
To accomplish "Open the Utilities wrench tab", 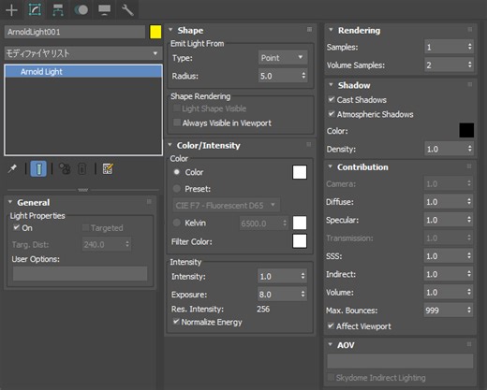I will pyautogui.click(x=127, y=10).
